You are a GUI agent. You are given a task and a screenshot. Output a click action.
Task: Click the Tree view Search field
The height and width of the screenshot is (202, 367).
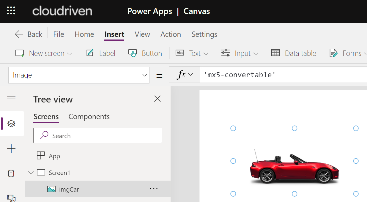pyautogui.click(x=98, y=136)
